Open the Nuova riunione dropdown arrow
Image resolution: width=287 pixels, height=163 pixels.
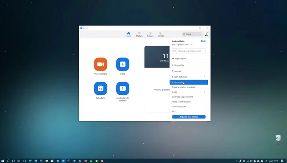[x=109, y=74]
